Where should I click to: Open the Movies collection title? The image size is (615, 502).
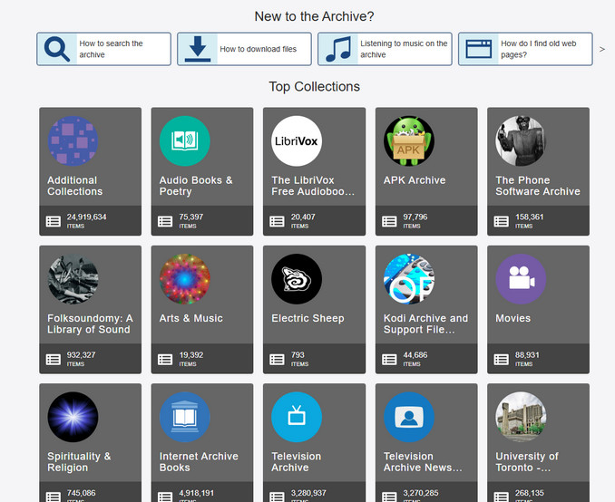coord(513,318)
